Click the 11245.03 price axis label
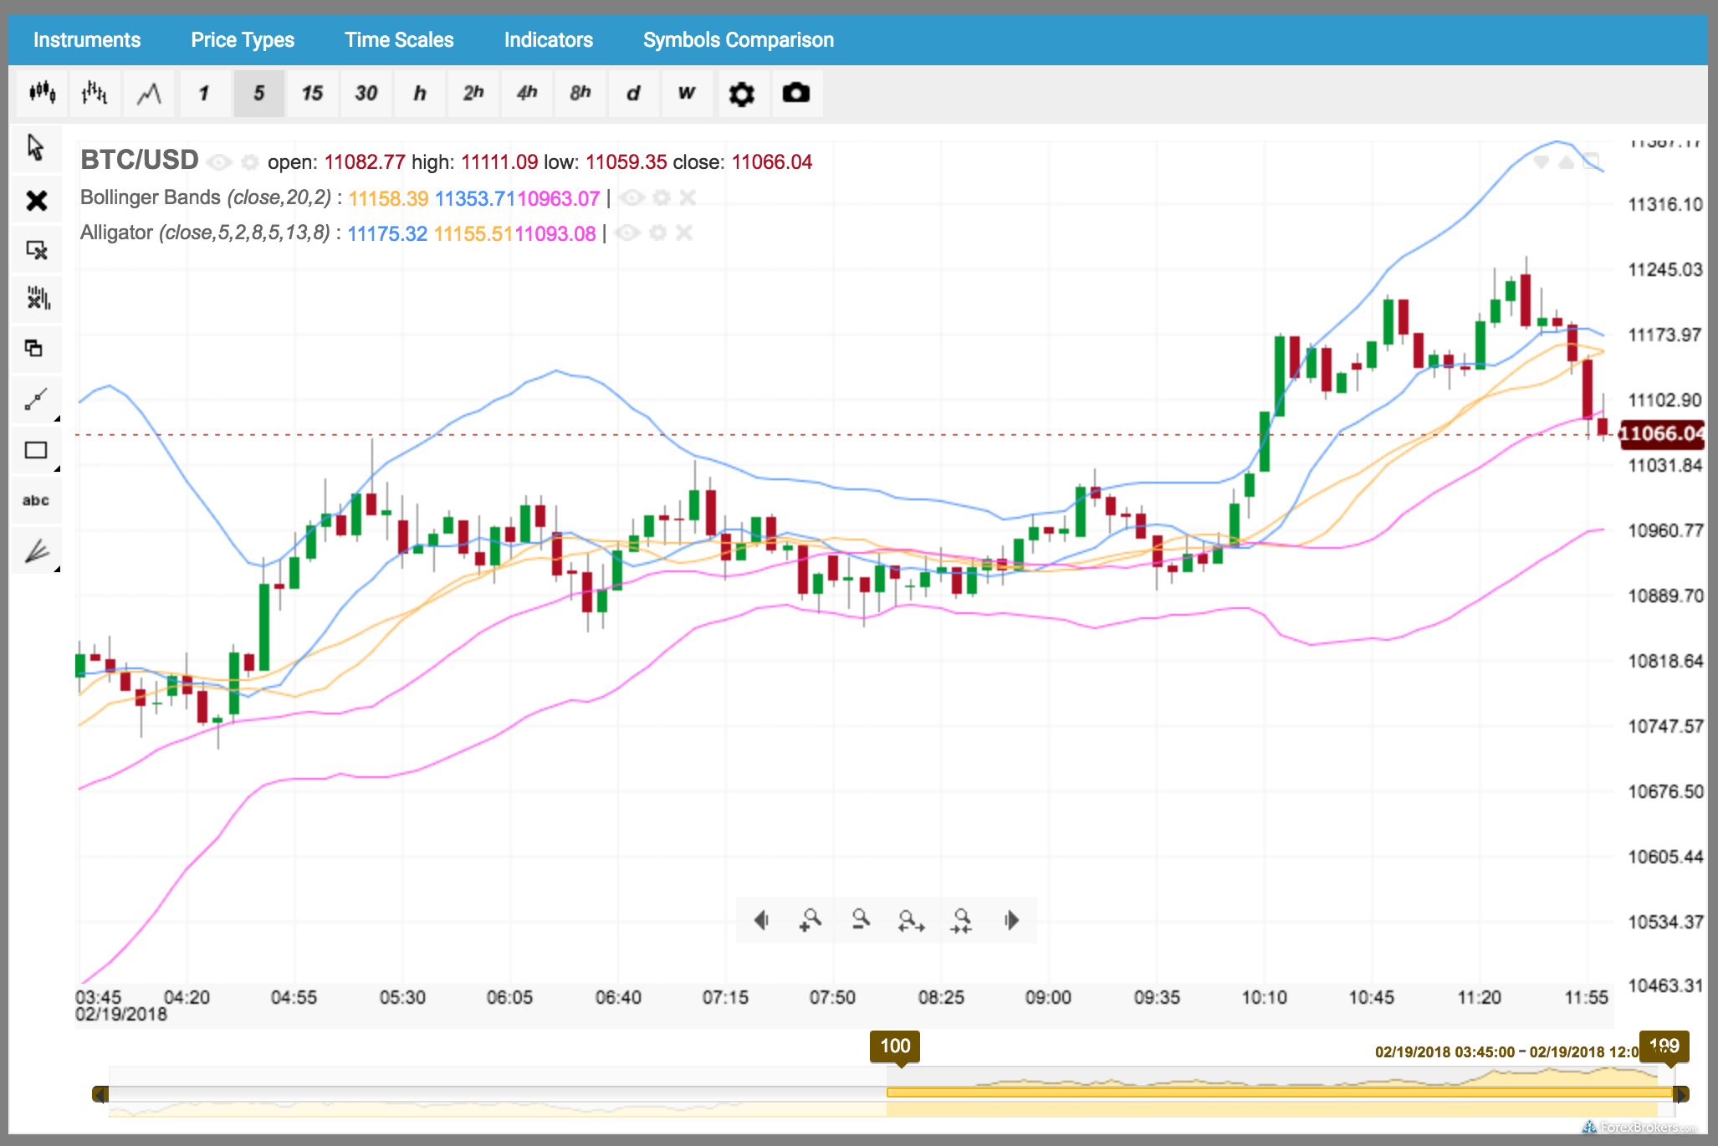The image size is (1718, 1146). (1664, 269)
